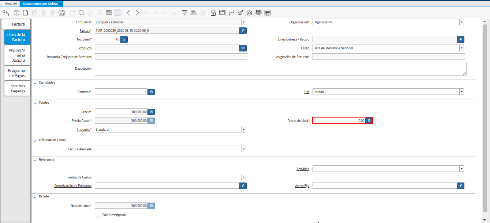
Task: Click the padlock icon in toolbar
Action: point(213,13)
